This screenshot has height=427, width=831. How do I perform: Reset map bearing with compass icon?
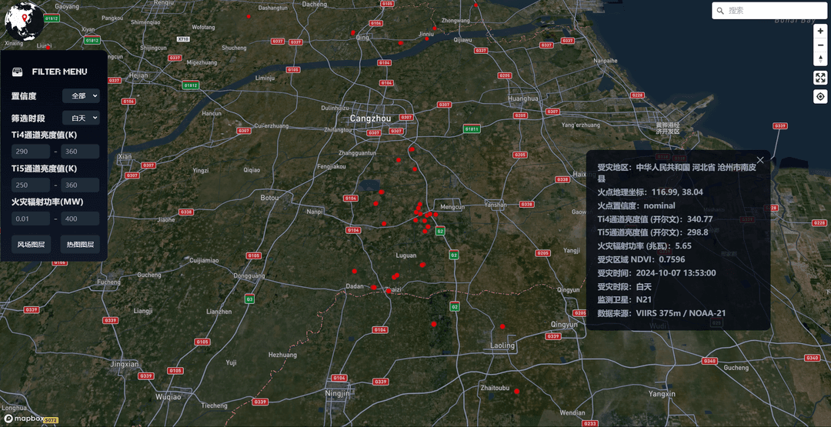820,58
